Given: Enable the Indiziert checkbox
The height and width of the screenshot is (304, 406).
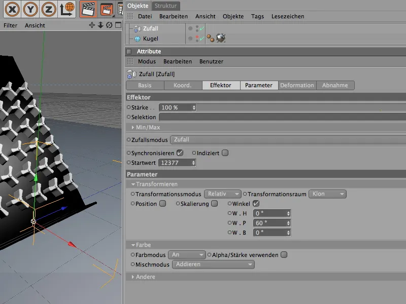Looking at the screenshot, I should [x=225, y=153].
